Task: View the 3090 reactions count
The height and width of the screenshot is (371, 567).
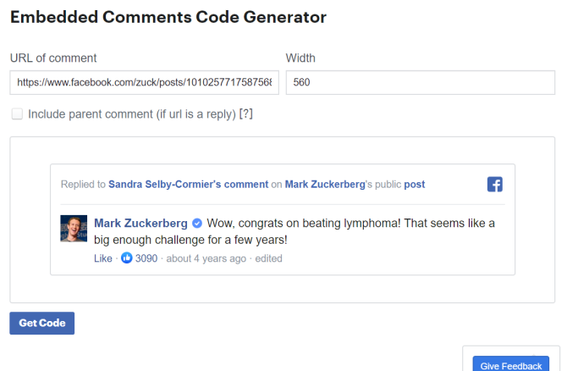Action: [146, 258]
